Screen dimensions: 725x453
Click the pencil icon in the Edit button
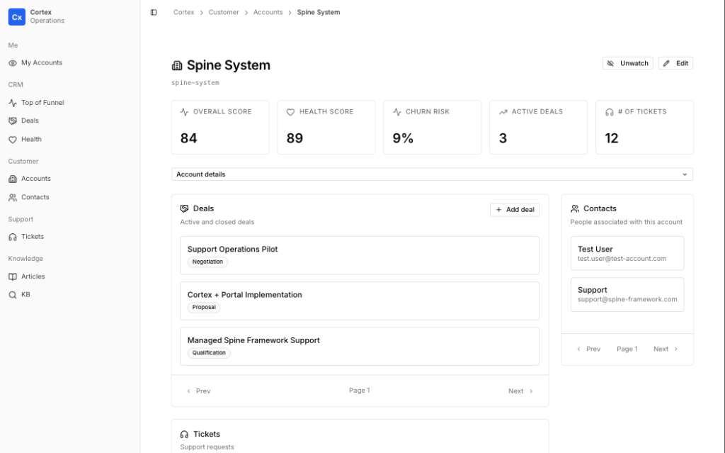(x=666, y=64)
